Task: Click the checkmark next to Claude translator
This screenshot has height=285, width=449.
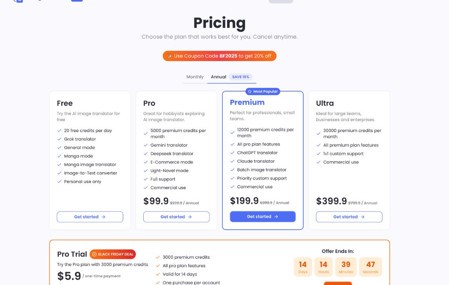Action: pyautogui.click(x=232, y=161)
